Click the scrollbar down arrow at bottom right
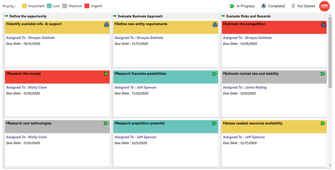Image resolution: width=335 pixels, height=170 pixels. [330, 165]
